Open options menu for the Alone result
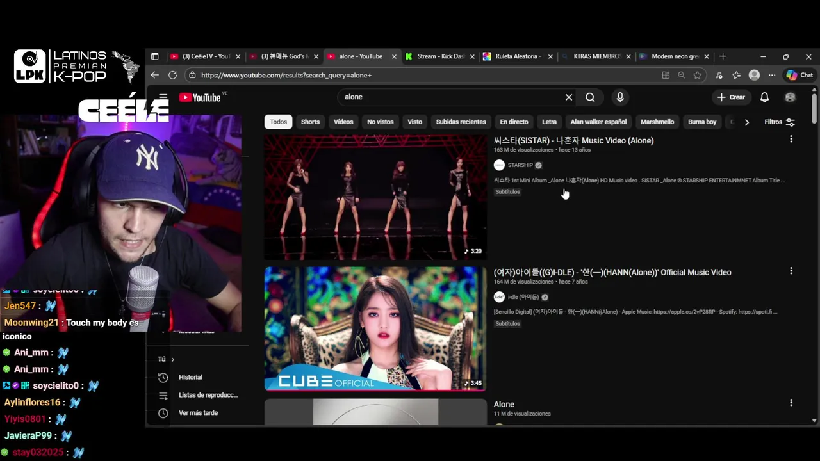Viewport: 820px width, 461px height. click(x=791, y=403)
